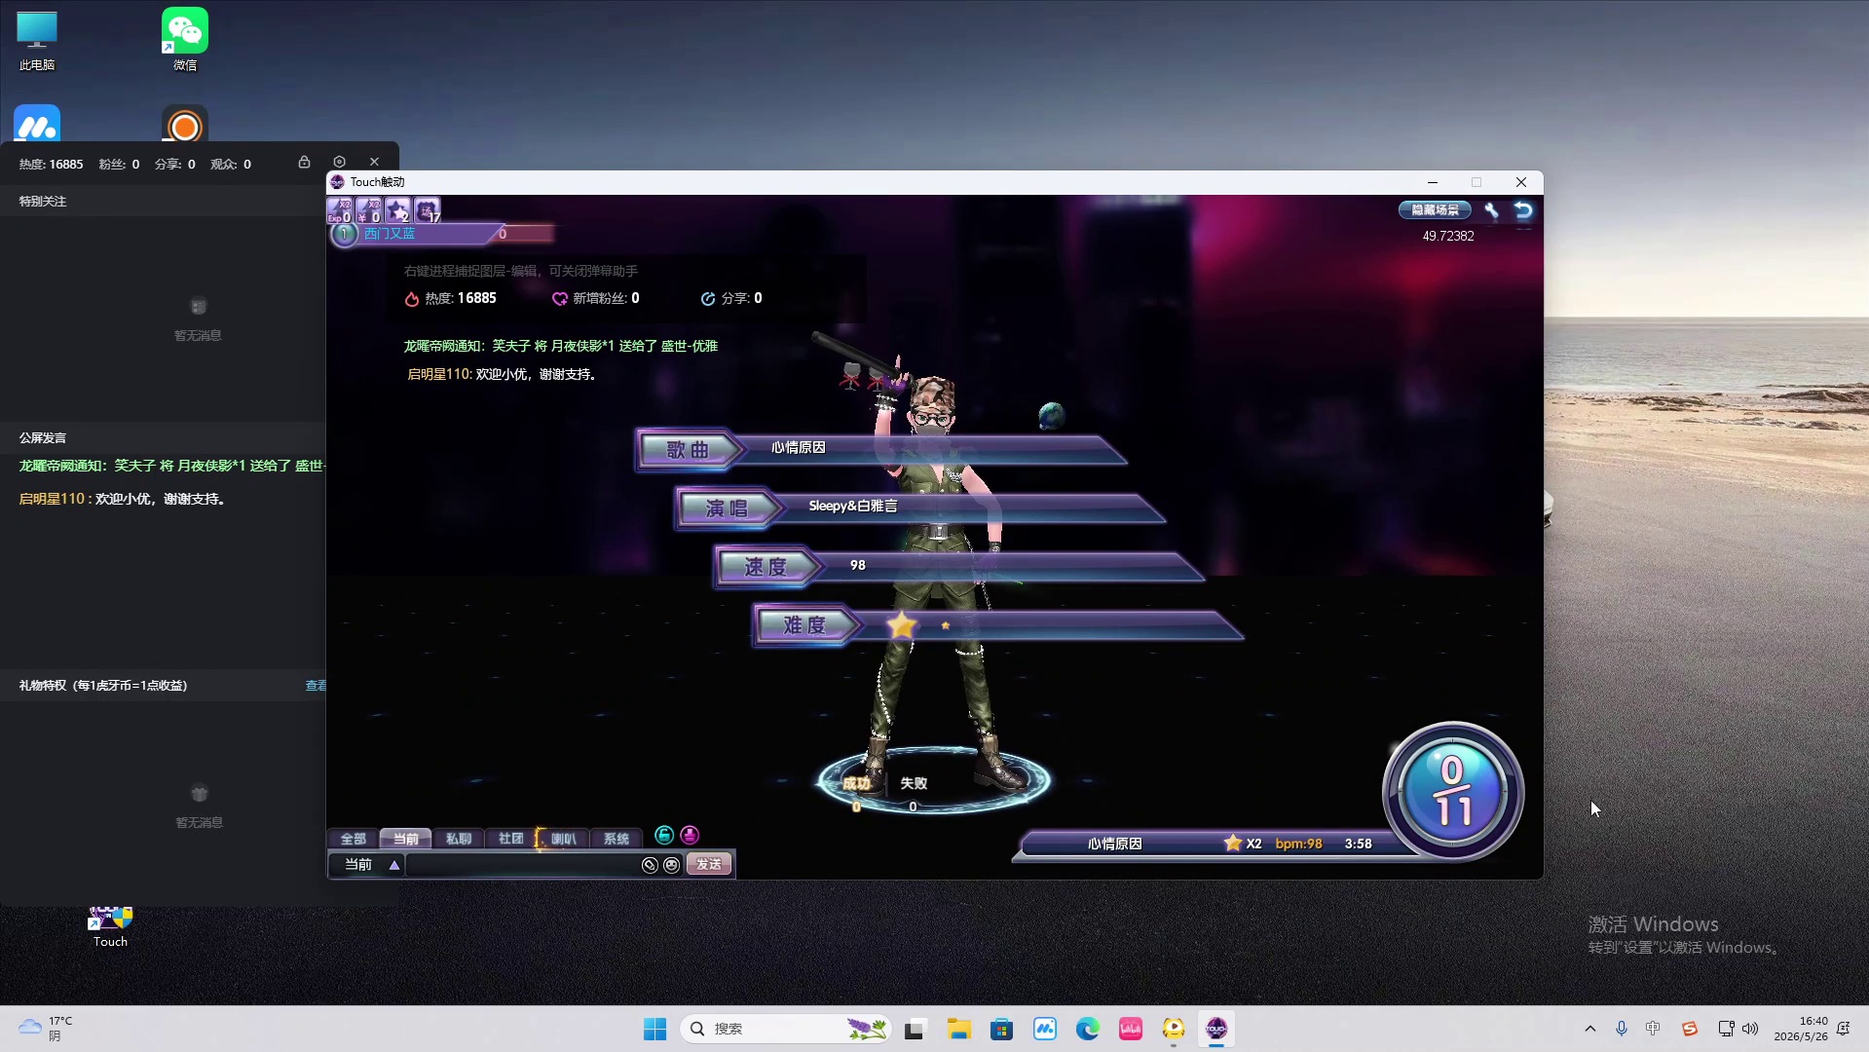
Task: Click the Touch game taskbar icon
Action: [1215, 1029]
